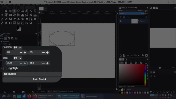
Task: Select the Clone stamp tool
Action: [x=18, y=19]
